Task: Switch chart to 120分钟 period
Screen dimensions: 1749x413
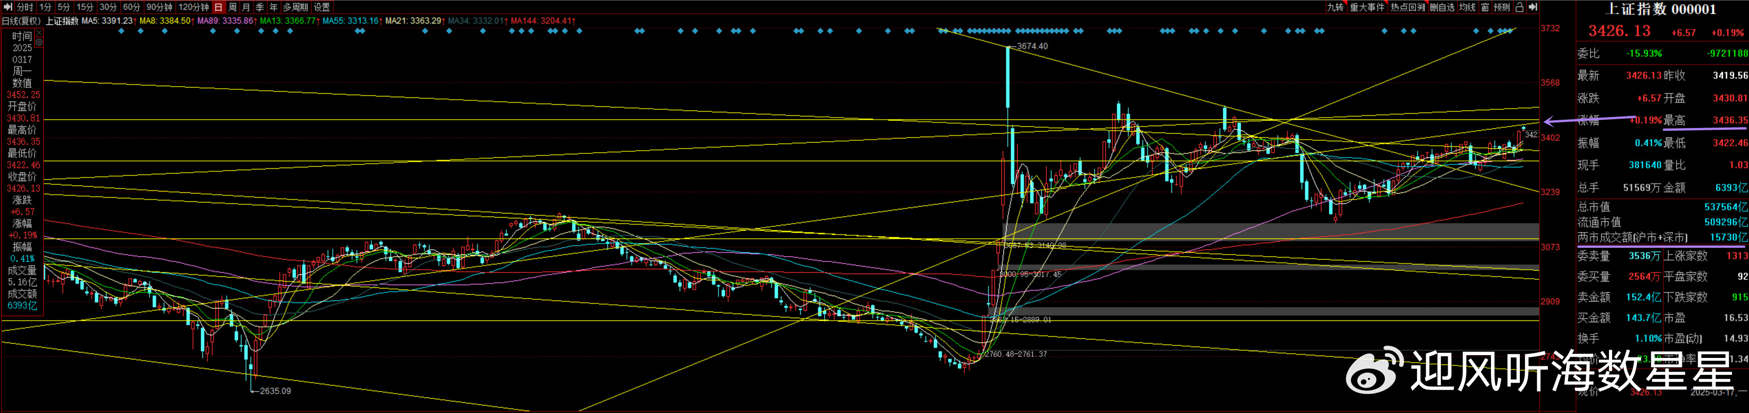Action: point(193,7)
